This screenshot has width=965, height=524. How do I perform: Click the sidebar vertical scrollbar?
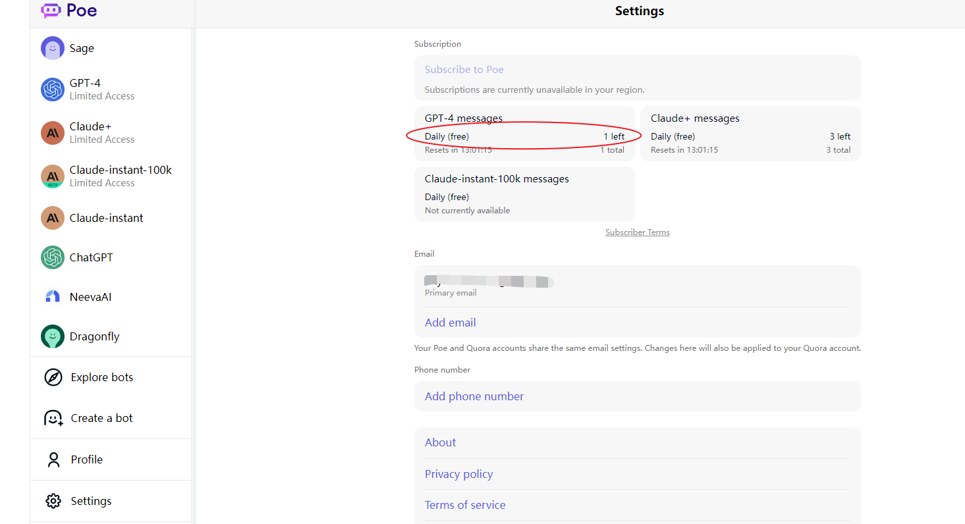192,275
